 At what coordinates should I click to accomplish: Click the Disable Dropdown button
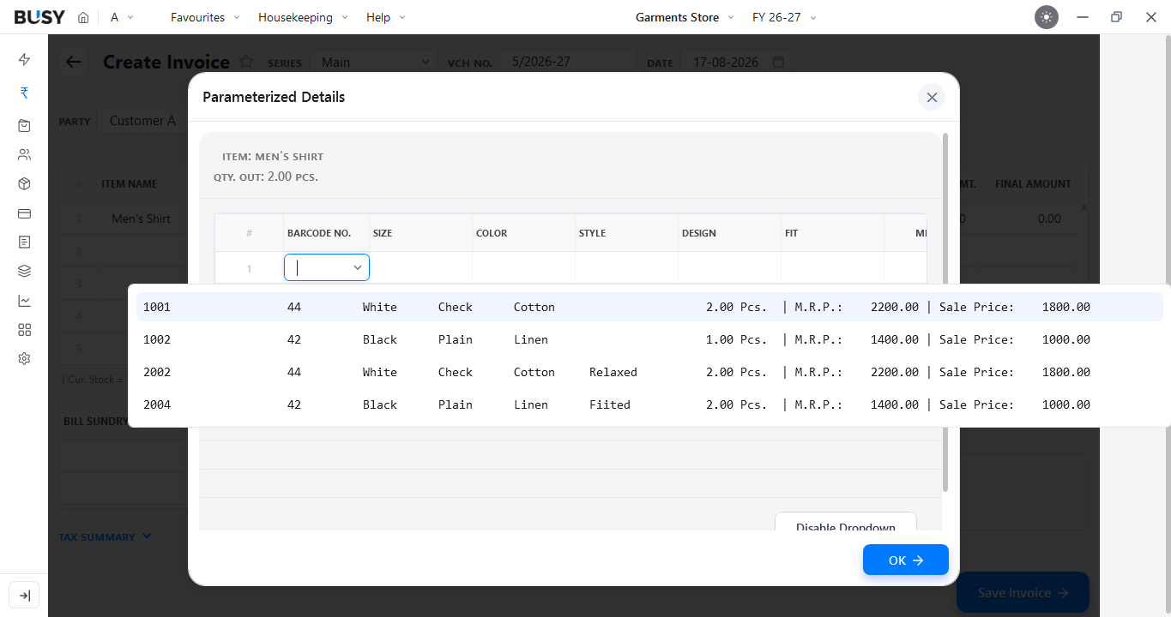pyautogui.click(x=846, y=522)
